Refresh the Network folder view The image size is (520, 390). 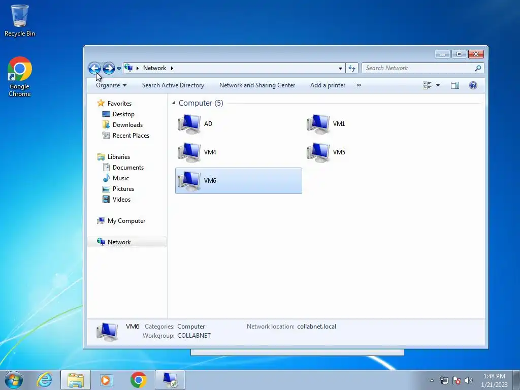352,69
